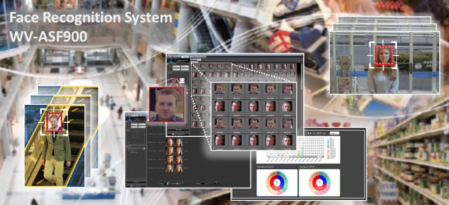Select the red-outlined face icon in search panel
This screenshot has height=205, width=449.
(175, 81)
